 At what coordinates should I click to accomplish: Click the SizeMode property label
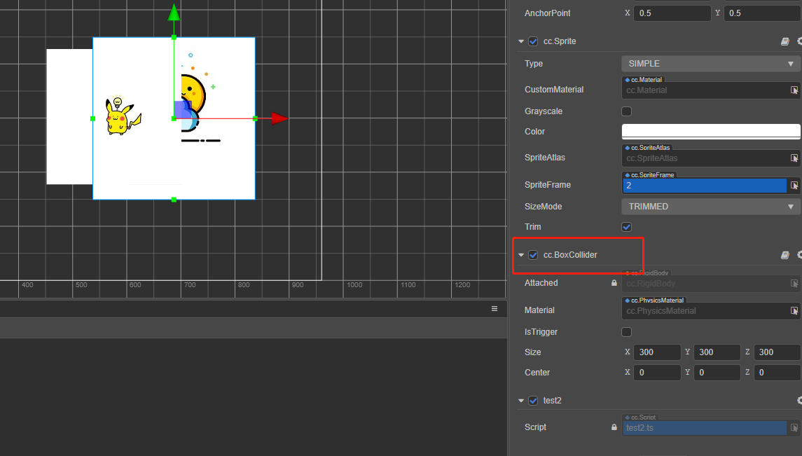(x=544, y=207)
